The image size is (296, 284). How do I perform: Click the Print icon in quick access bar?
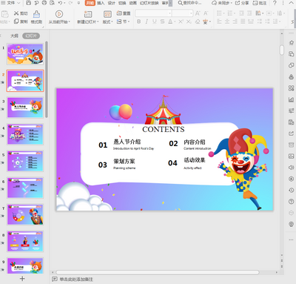click(x=44, y=3)
